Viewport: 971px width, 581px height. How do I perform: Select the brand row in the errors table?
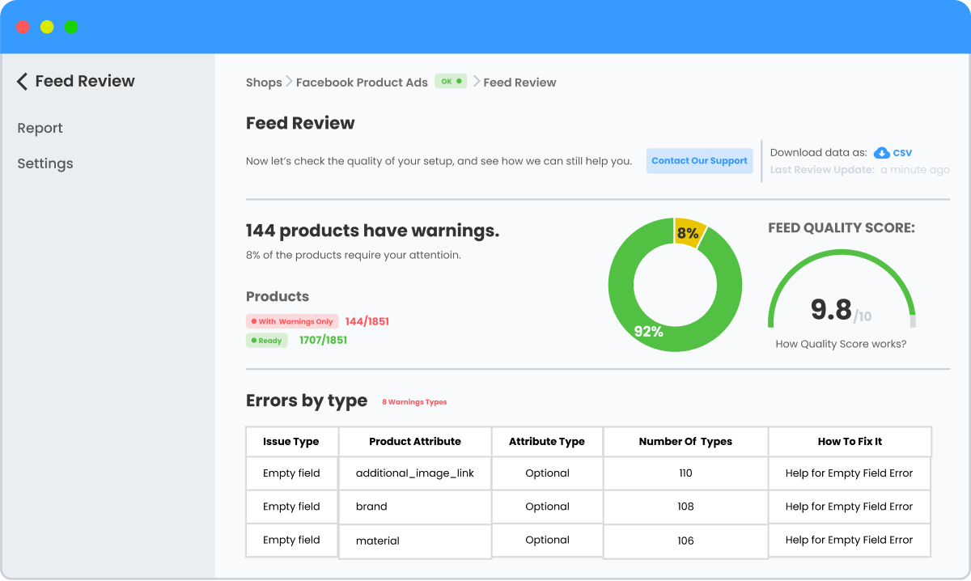(x=414, y=507)
